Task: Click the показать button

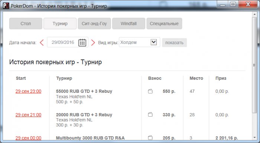Action: [x=174, y=43]
